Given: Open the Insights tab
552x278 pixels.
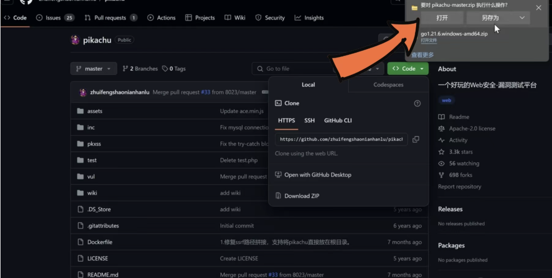Looking at the screenshot, I should (309, 17).
